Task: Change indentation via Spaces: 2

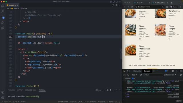Action: tap(73, 102)
